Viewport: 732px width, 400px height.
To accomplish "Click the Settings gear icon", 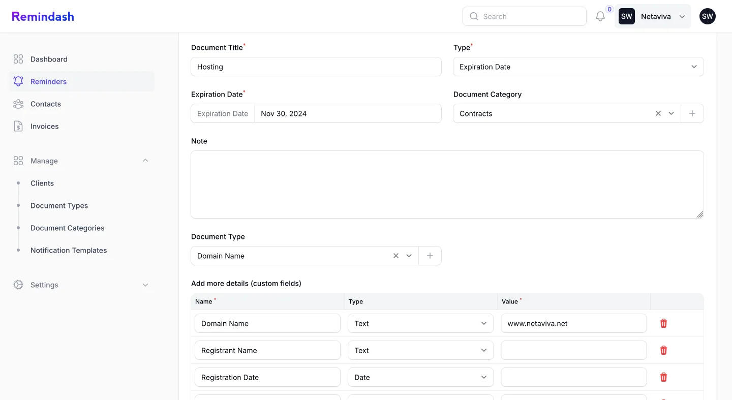I will (18, 285).
